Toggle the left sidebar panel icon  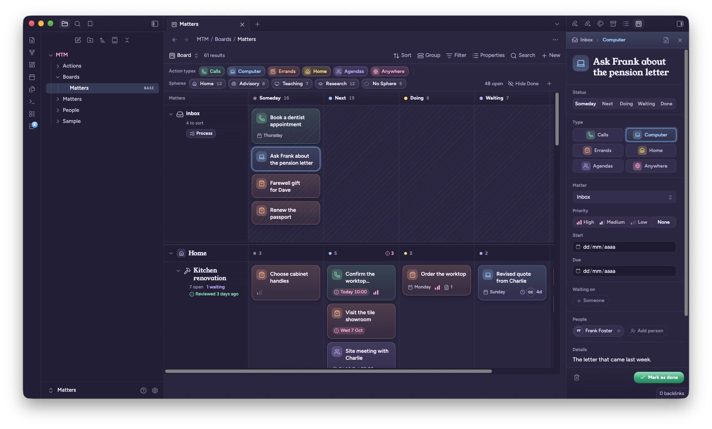(x=155, y=24)
